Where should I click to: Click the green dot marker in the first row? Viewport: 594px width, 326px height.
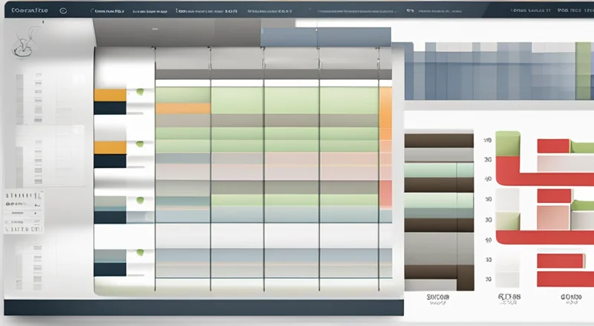click(x=139, y=93)
